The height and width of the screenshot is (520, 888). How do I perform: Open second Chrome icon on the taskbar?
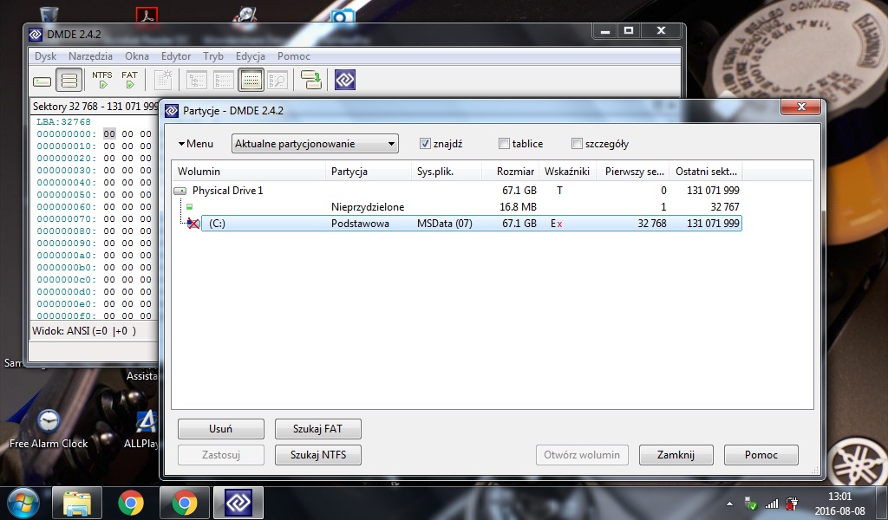185,503
